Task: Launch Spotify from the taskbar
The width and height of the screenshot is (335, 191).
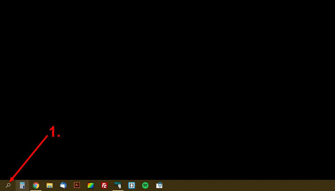Action: pos(145,185)
